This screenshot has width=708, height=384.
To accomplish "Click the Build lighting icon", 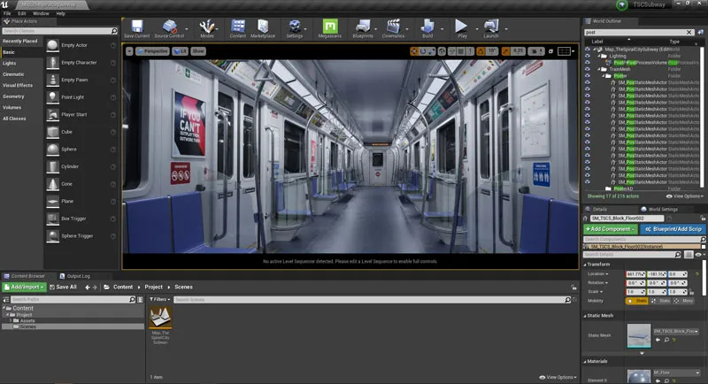I will pyautogui.click(x=427, y=26).
